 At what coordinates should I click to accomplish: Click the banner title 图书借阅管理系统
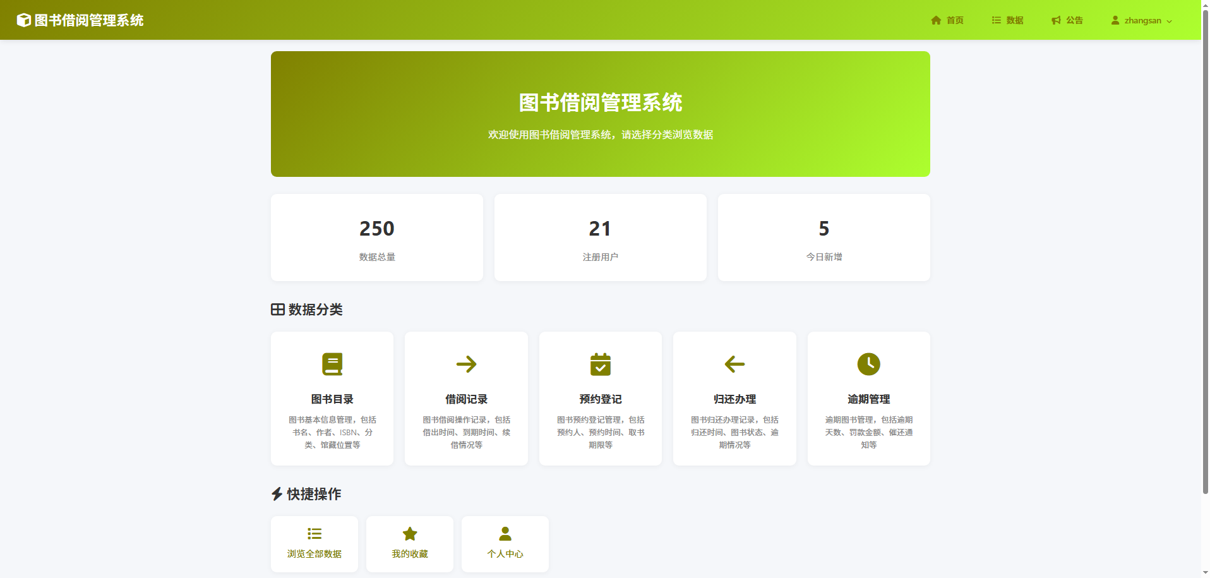[601, 102]
